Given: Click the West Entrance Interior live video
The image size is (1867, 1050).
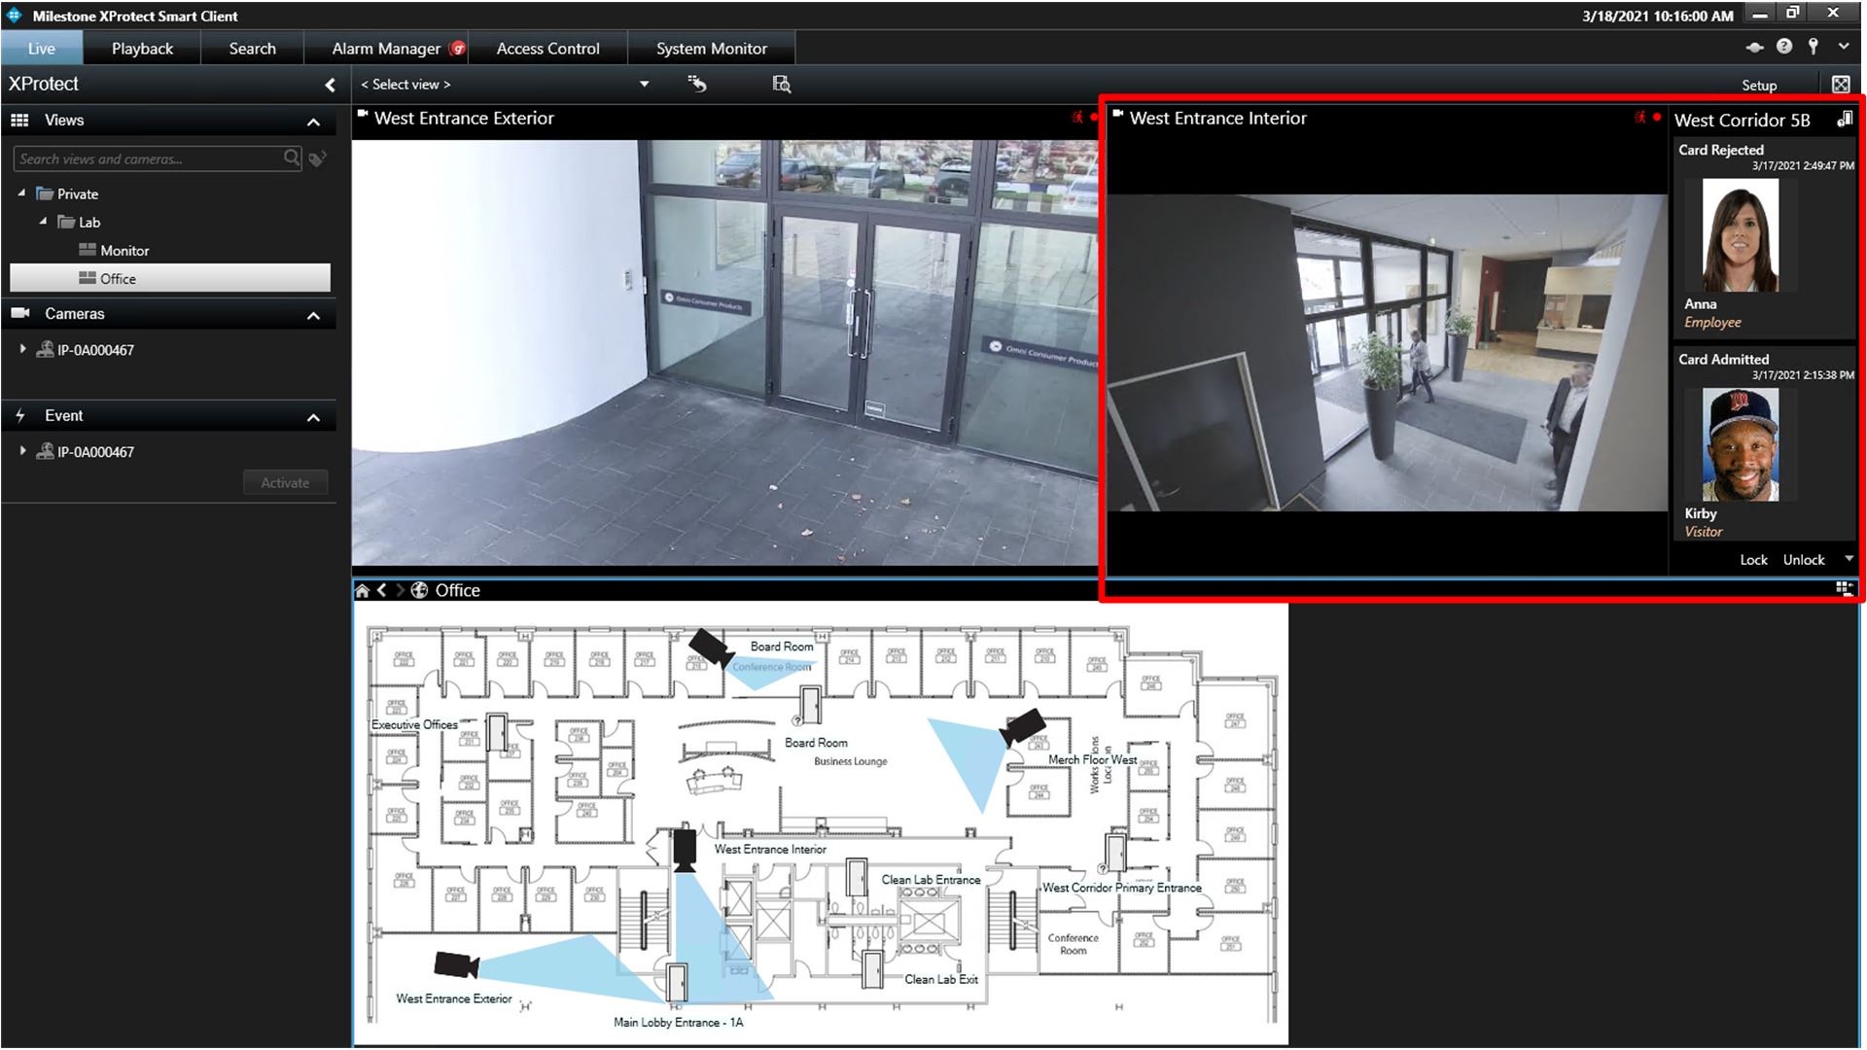Looking at the screenshot, I should pyautogui.click(x=1388, y=352).
